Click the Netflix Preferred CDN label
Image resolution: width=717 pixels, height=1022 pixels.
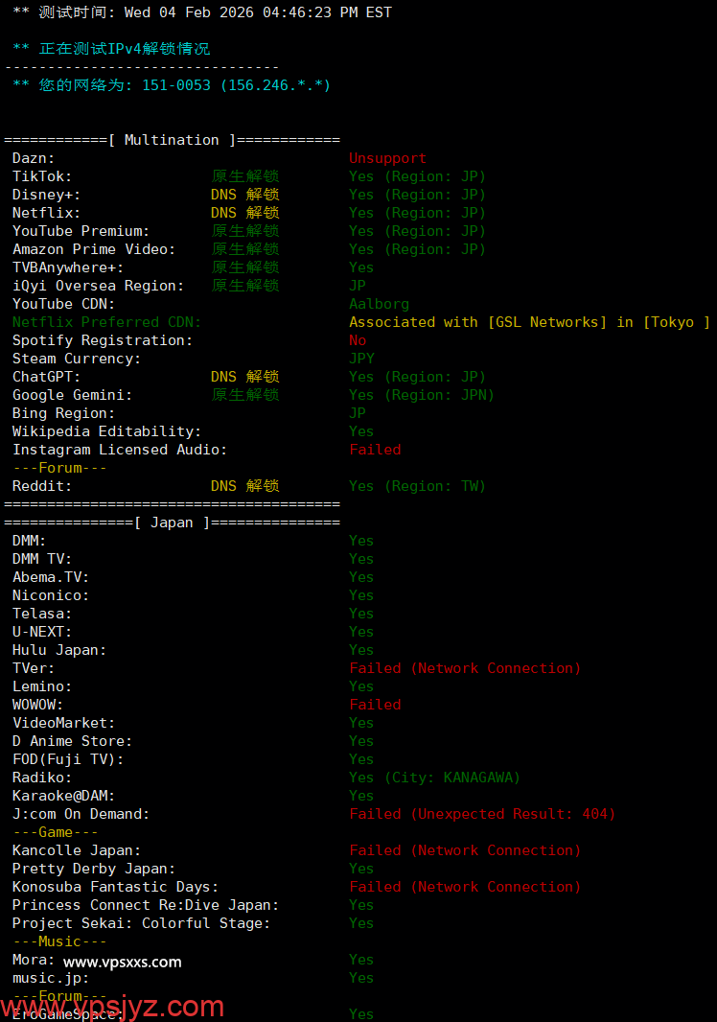pyautogui.click(x=106, y=322)
